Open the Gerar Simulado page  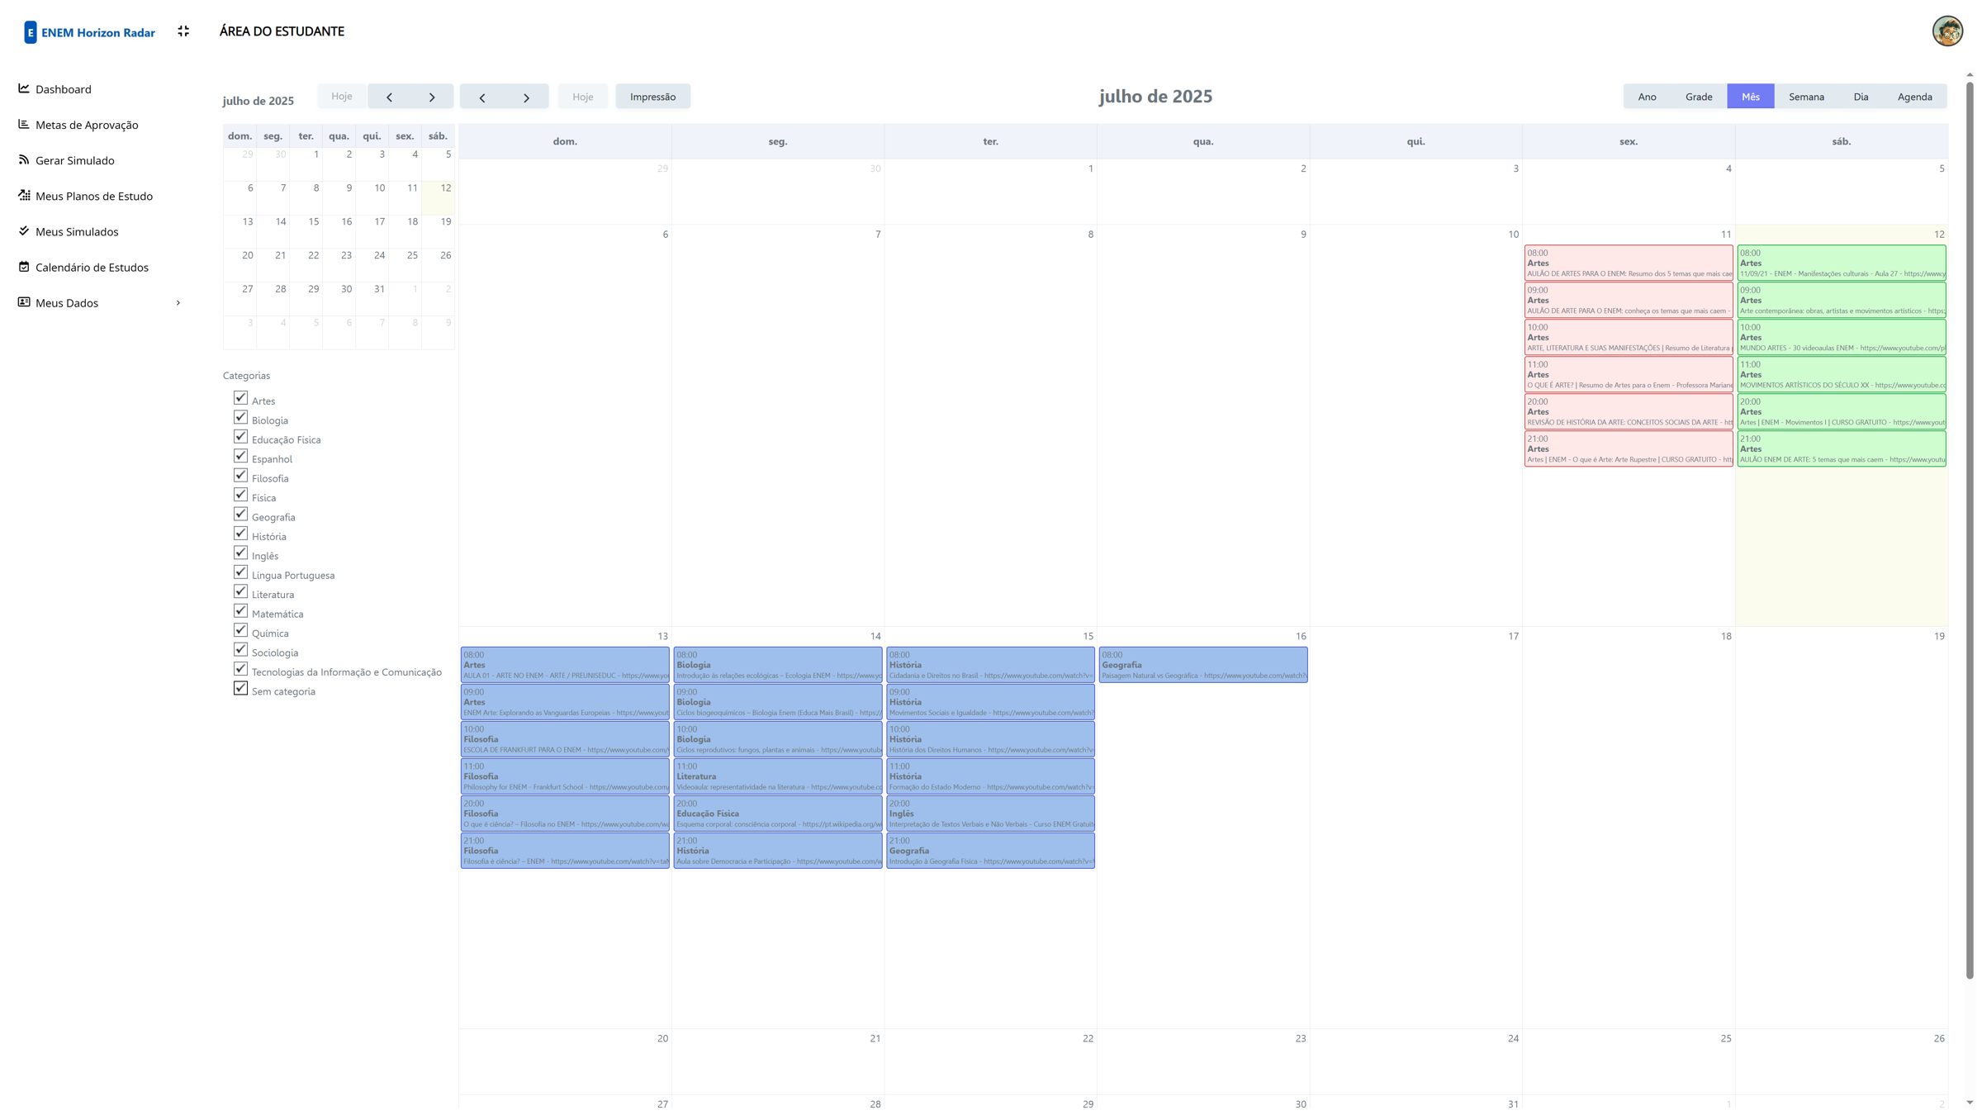tap(74, 160)
